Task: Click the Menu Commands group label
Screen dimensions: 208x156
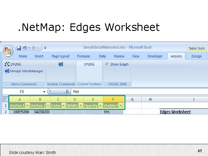Action: [x=24, y=84]
